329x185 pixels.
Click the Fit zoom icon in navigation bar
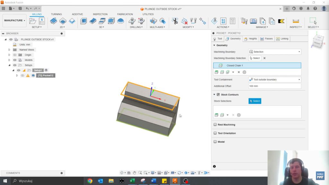[x=146, y=173]
